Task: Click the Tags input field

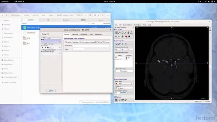Action: [x=79, y=49]
